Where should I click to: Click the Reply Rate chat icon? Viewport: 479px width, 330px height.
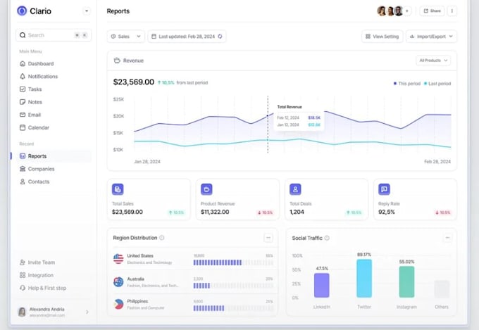pos(384,189)
